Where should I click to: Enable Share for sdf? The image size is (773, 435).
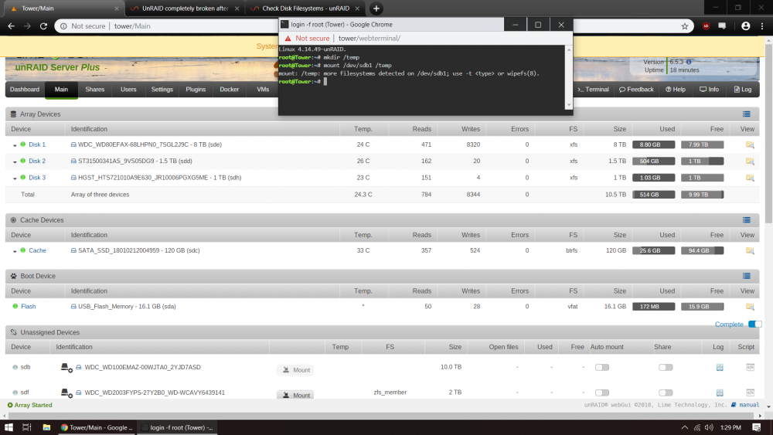point(666,393)
